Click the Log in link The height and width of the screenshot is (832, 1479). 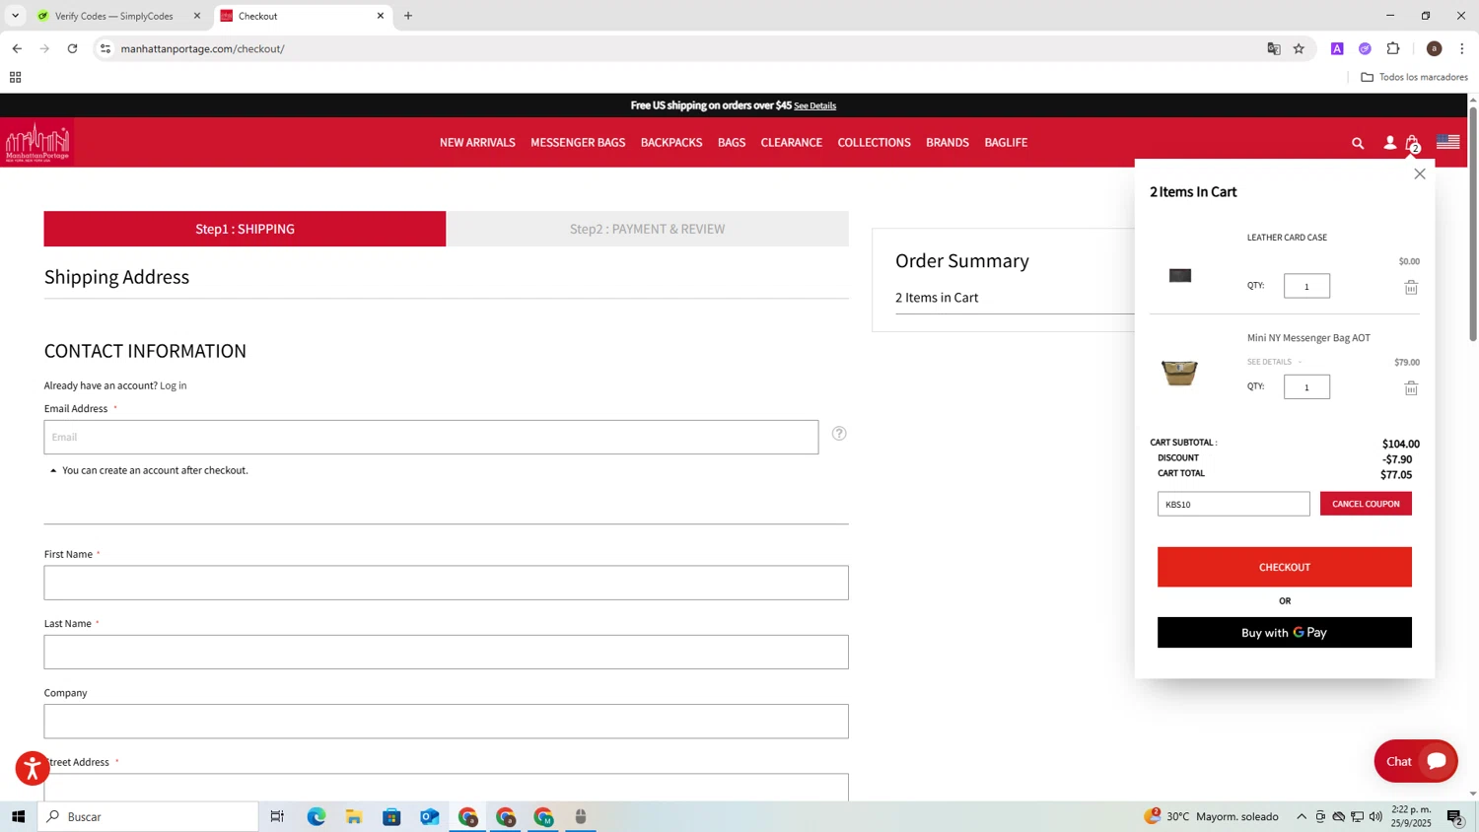coord(174,385)
